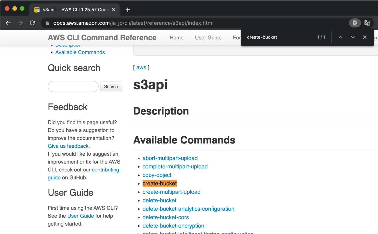Screen dimensions: 378x234
Task: Open a new browser tab with the plus icon
Action: click(x=127, y=9)
